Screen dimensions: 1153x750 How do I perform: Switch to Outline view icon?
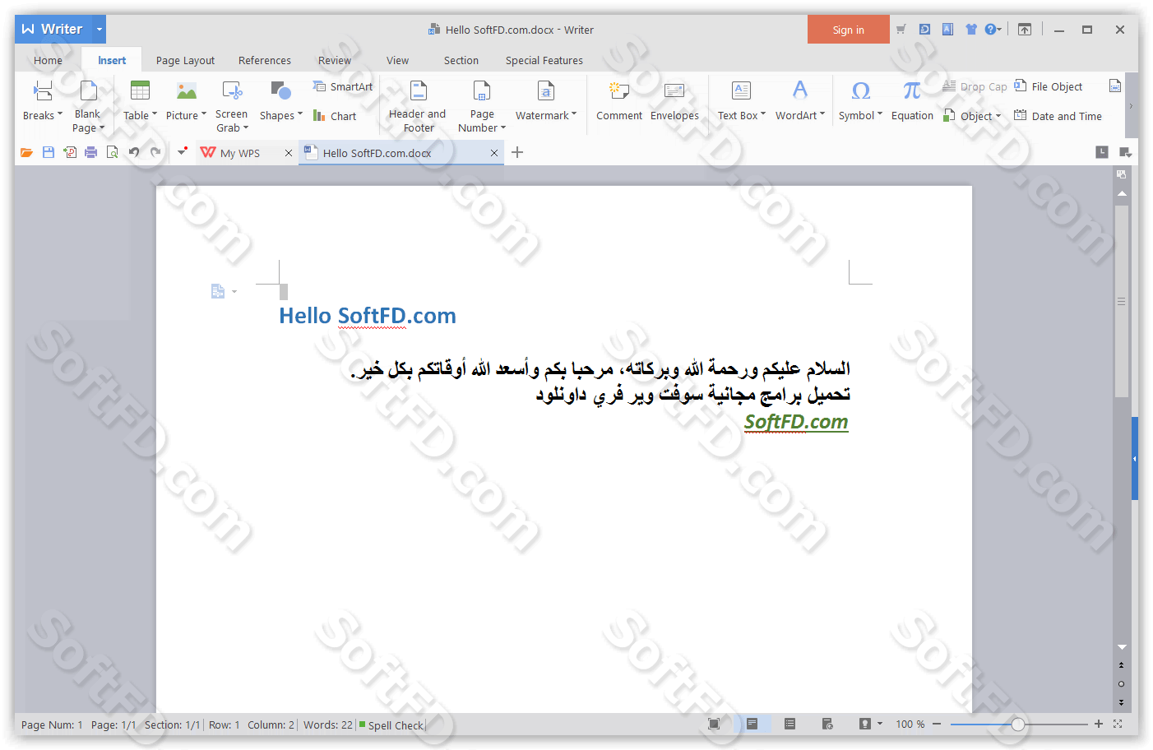(790, 724)
